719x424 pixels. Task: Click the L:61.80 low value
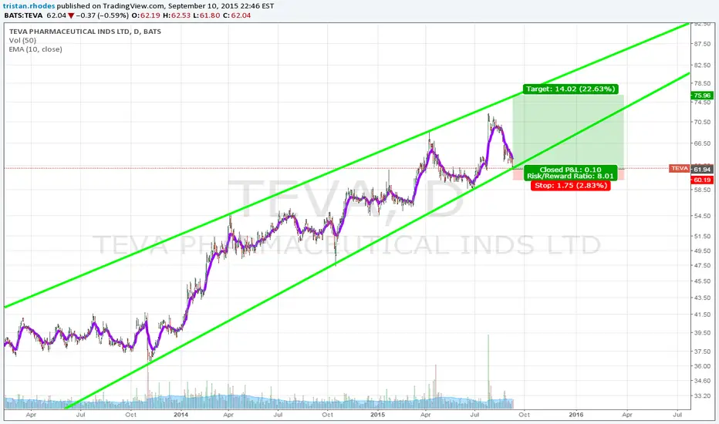pos(207,15)
